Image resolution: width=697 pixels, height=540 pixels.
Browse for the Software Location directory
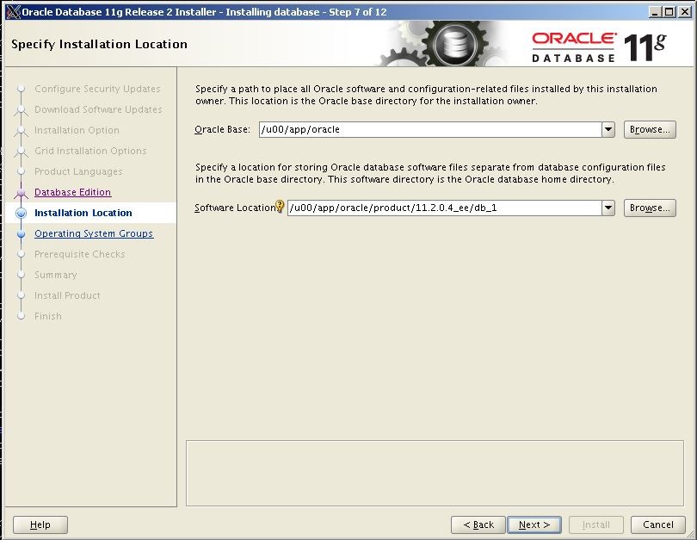(x=650, y=208)
